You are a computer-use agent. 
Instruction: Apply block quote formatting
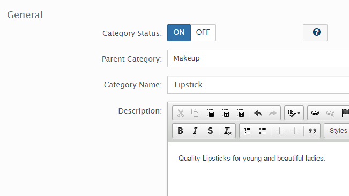tap(312, 131)
